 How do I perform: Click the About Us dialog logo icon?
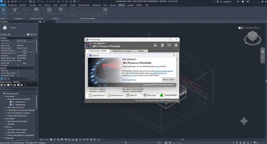point(90,55)
